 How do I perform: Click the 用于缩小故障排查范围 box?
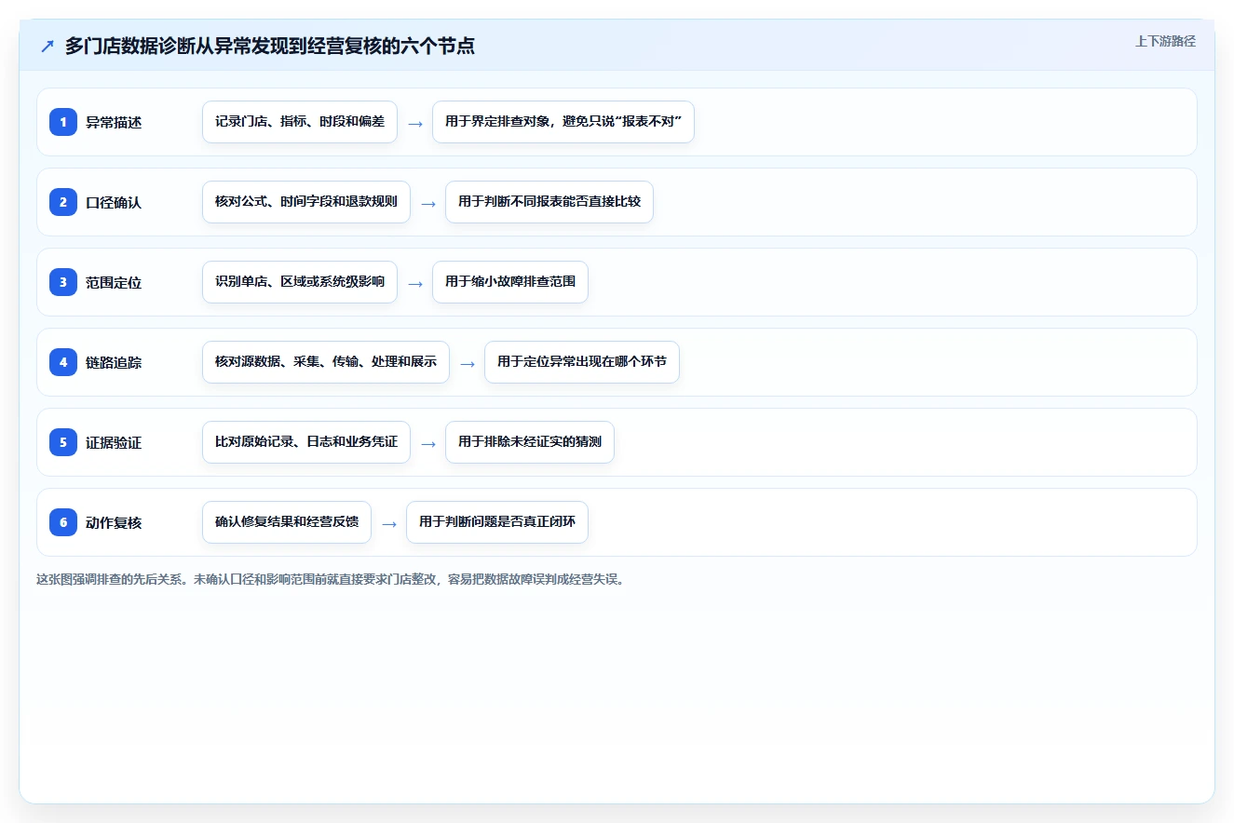(510, 282)
